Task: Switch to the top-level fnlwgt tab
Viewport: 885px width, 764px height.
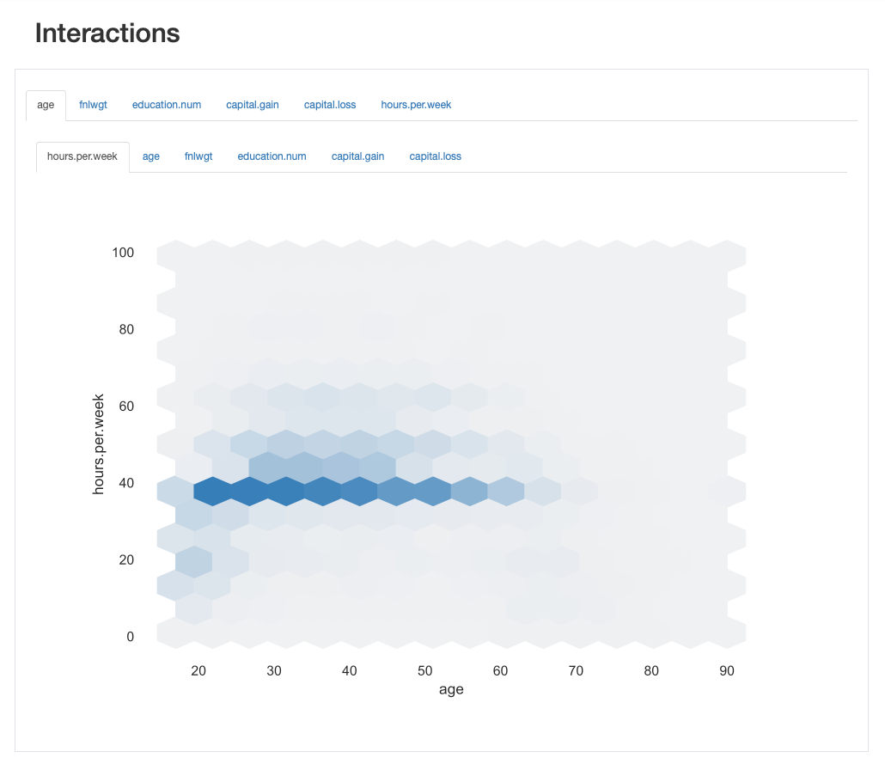Action: coord(93,105)
